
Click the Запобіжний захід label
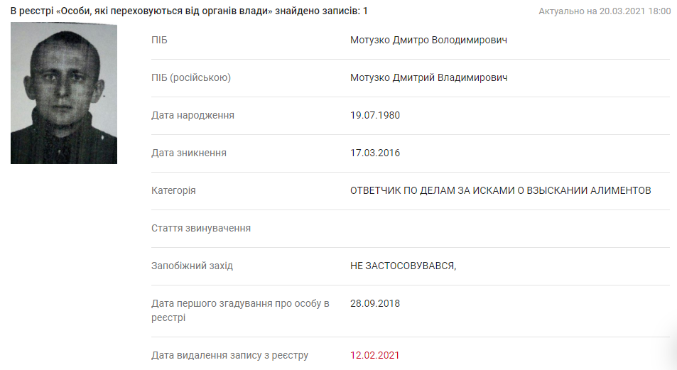pyautogui.click(x=192, y=266)
